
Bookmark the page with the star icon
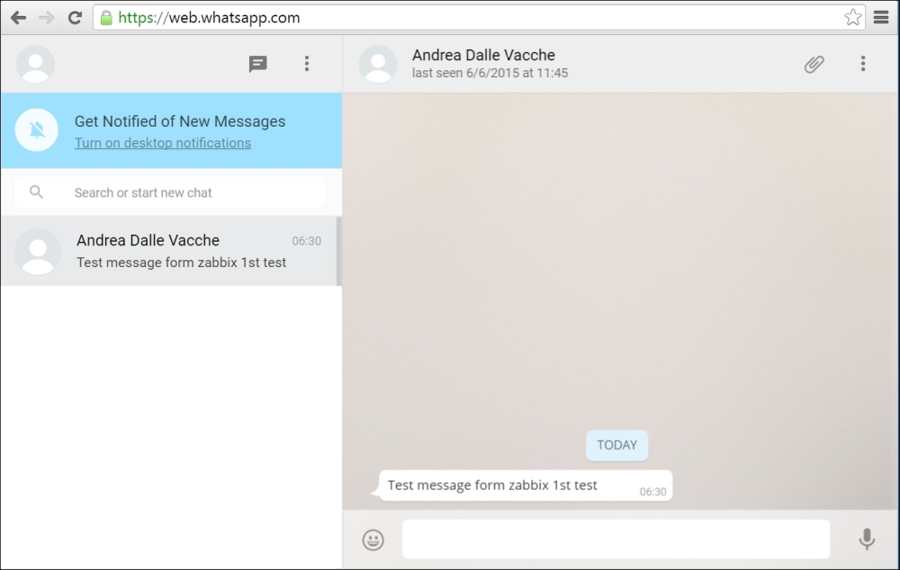point(852,18)
